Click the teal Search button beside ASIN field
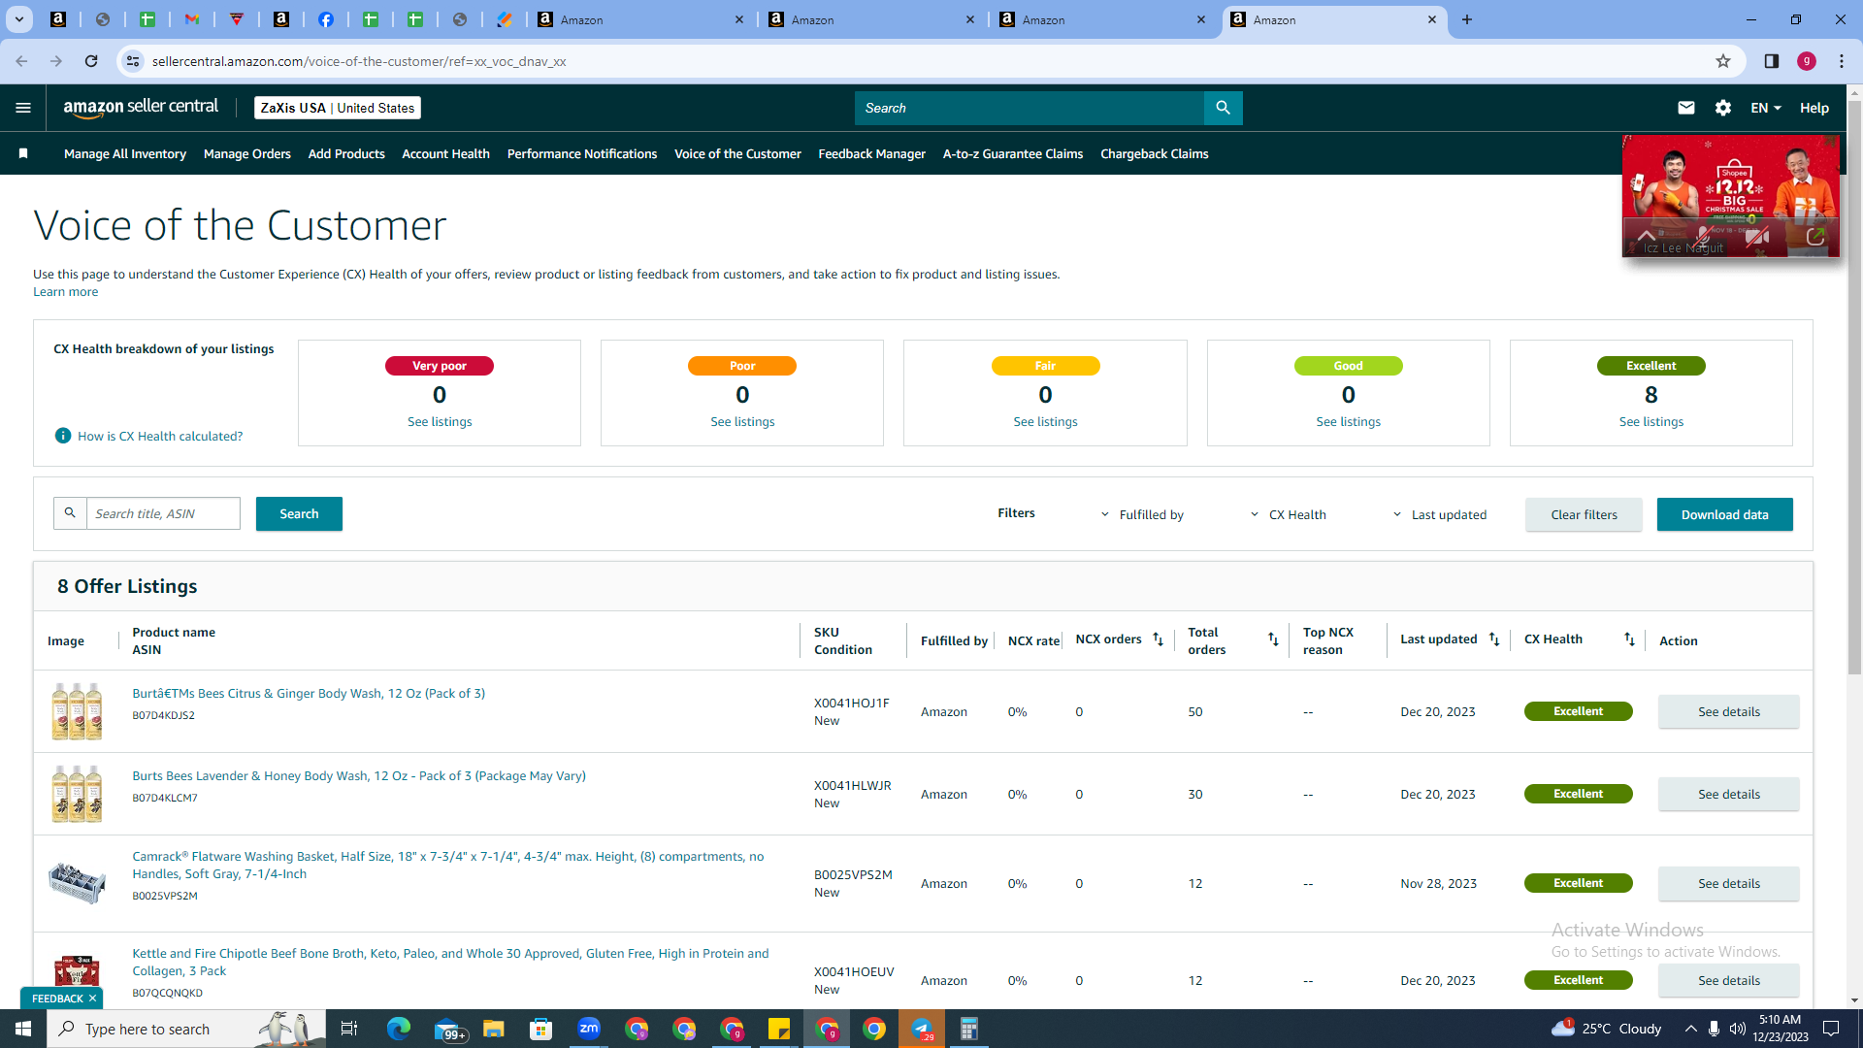 (x=299, y=513)
